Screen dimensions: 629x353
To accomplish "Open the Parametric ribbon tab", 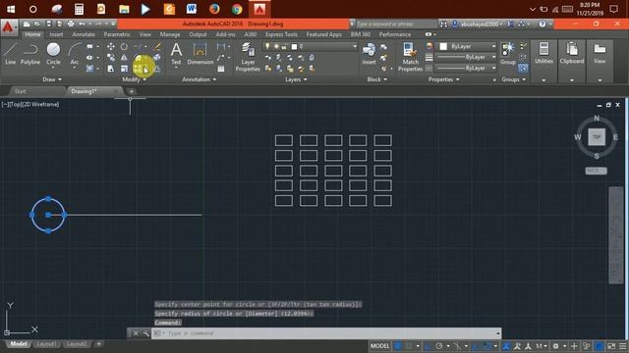I will 117,34.
